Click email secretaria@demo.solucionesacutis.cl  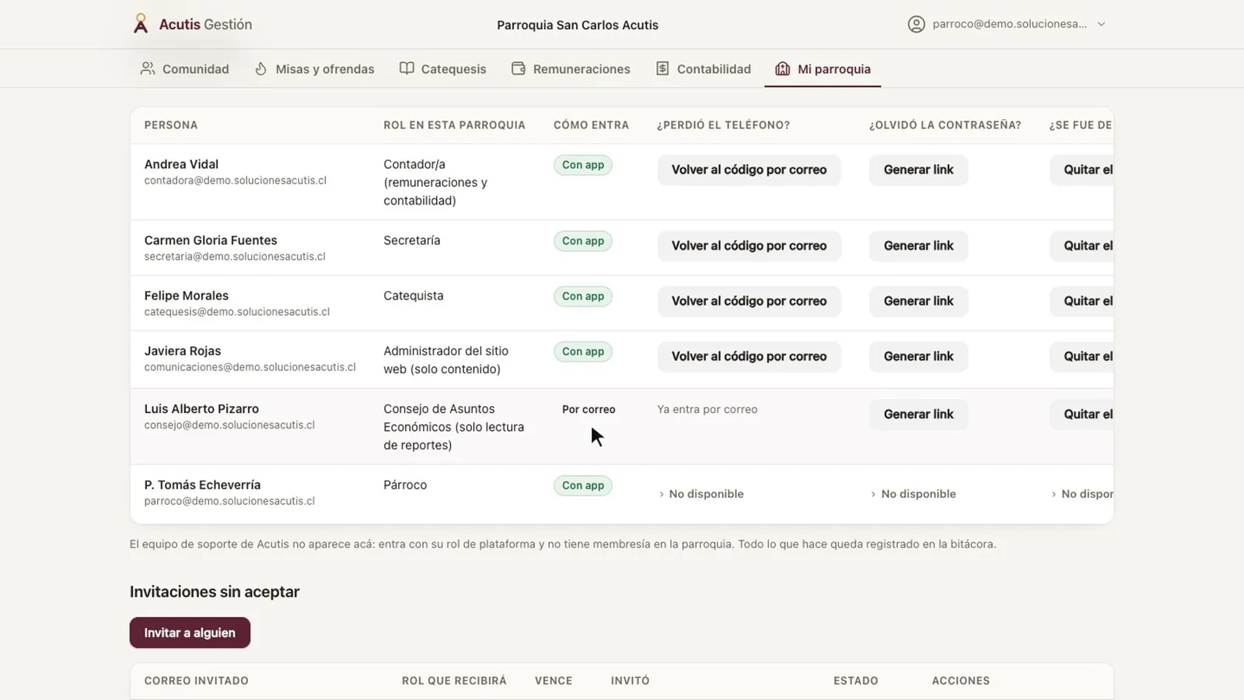235,257
